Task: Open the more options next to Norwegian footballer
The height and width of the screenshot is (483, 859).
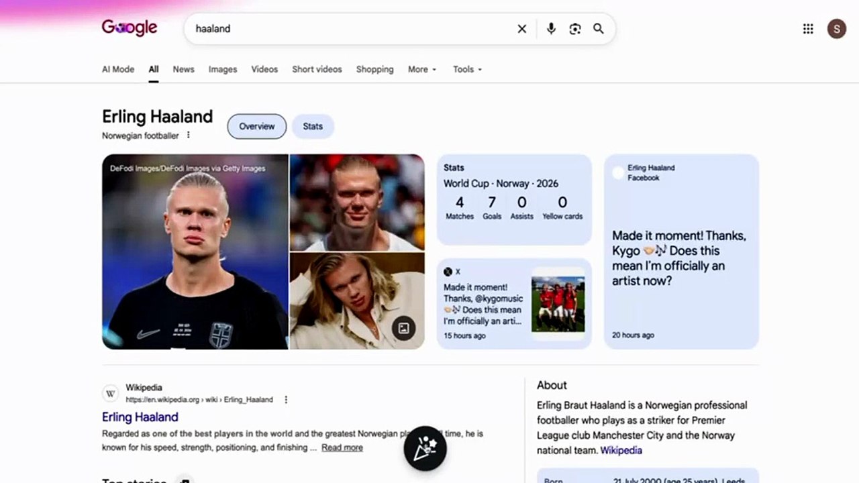Action: pos(189,135)
